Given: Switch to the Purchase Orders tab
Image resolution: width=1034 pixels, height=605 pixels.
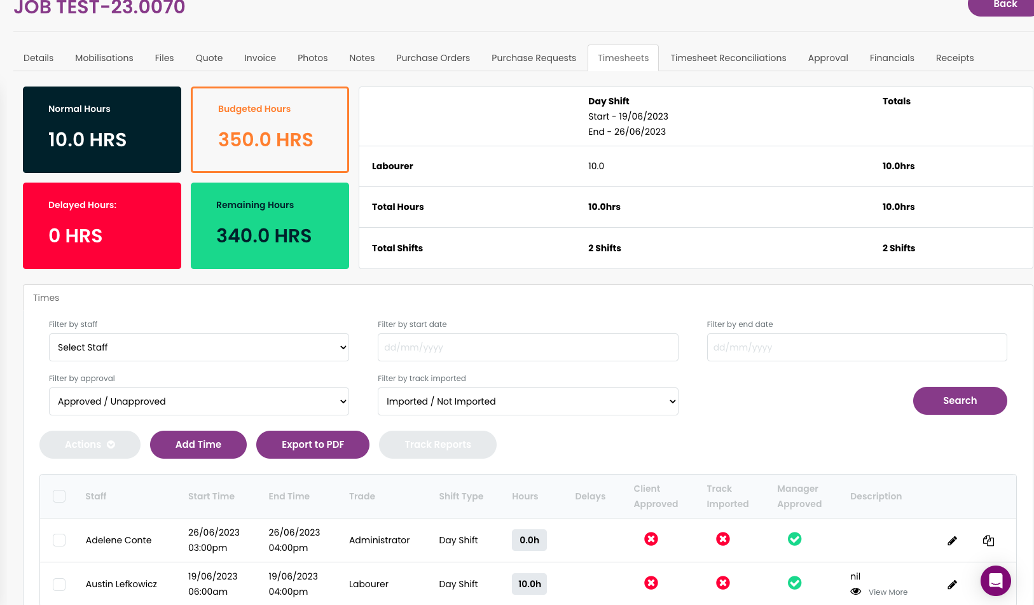Looking at the screenshot, I should click(433, 58).
